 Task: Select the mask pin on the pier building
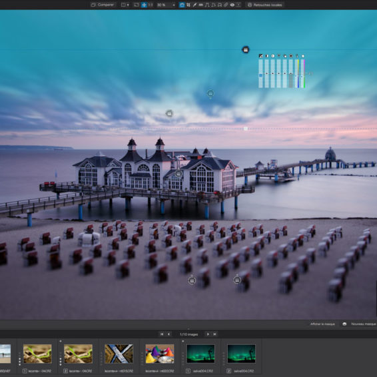click(179, 173)
